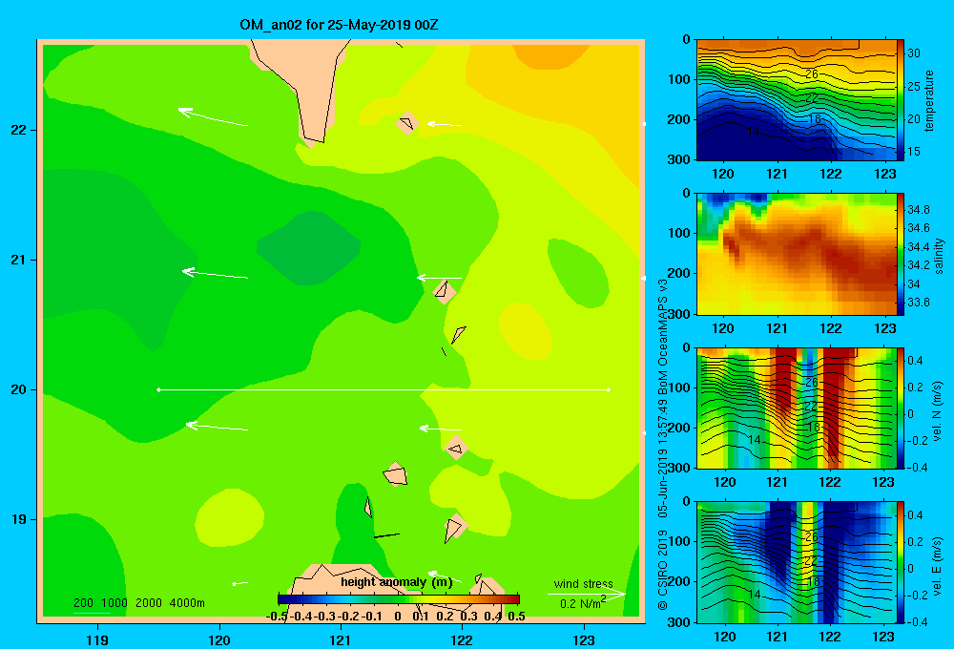The image size is (954, 649).
Task: Click the latitude label 20 on main map
Action: tap(19, 389)
